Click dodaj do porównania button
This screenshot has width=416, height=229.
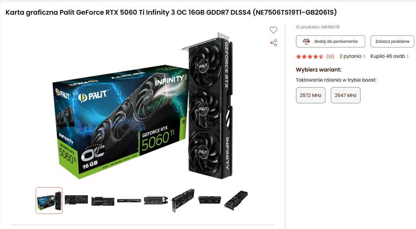point(331,42)
